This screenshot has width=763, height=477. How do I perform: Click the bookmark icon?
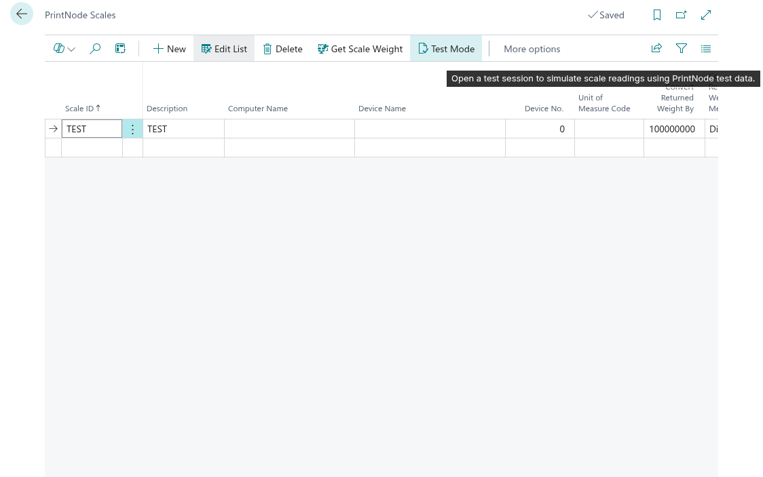click(656, 15)
